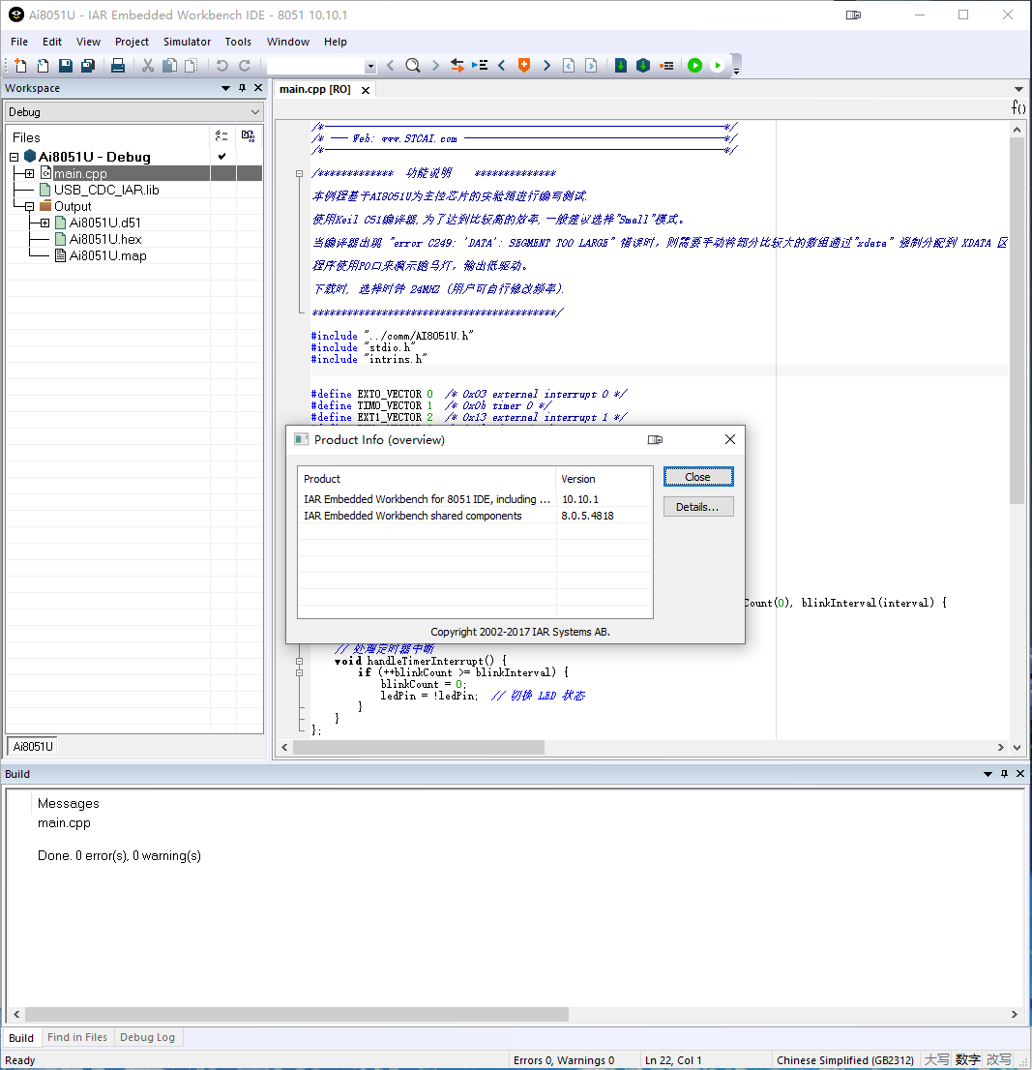Click the New Document toolbar icon
Viewport: 1032px width, 1070px height.
(x=19, y=66)
